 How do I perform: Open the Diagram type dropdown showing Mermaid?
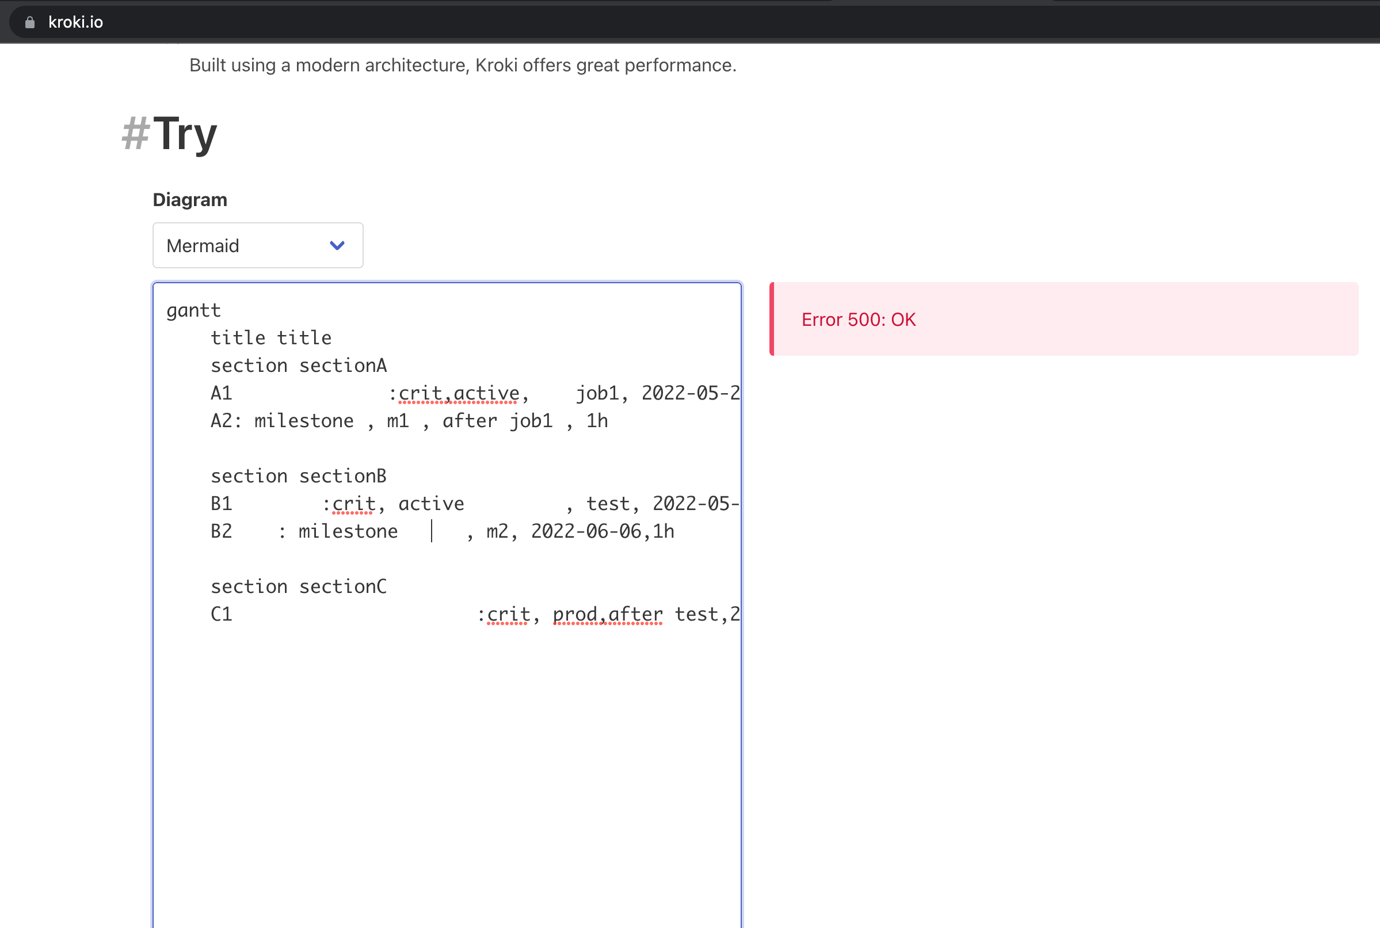tap(257, 245)
